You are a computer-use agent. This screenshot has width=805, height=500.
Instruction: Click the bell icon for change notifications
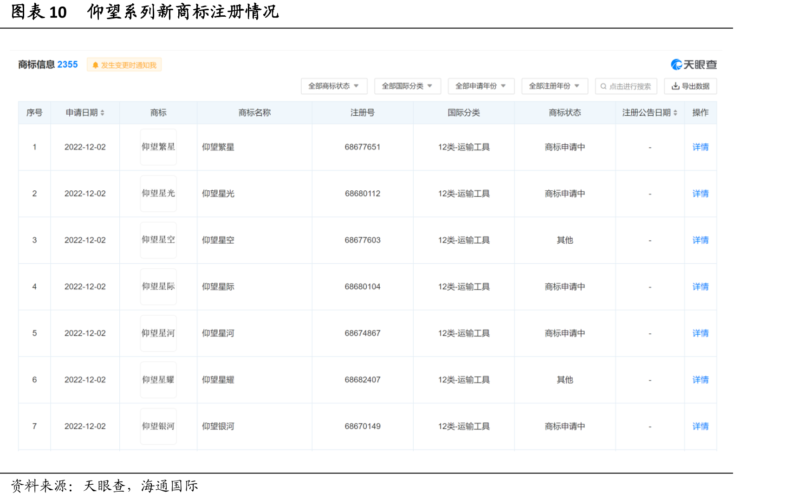coord(95,65)
